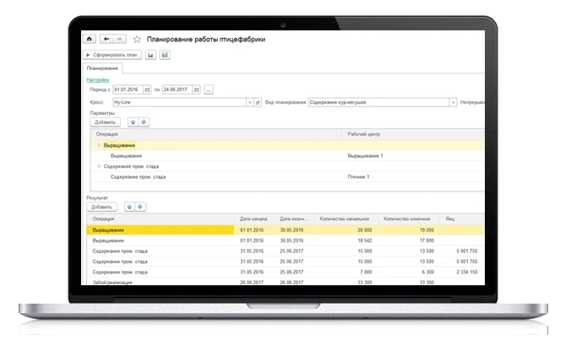Go back with the left arrow button
The image size is (571, 346).
click(x=106, y=39)
